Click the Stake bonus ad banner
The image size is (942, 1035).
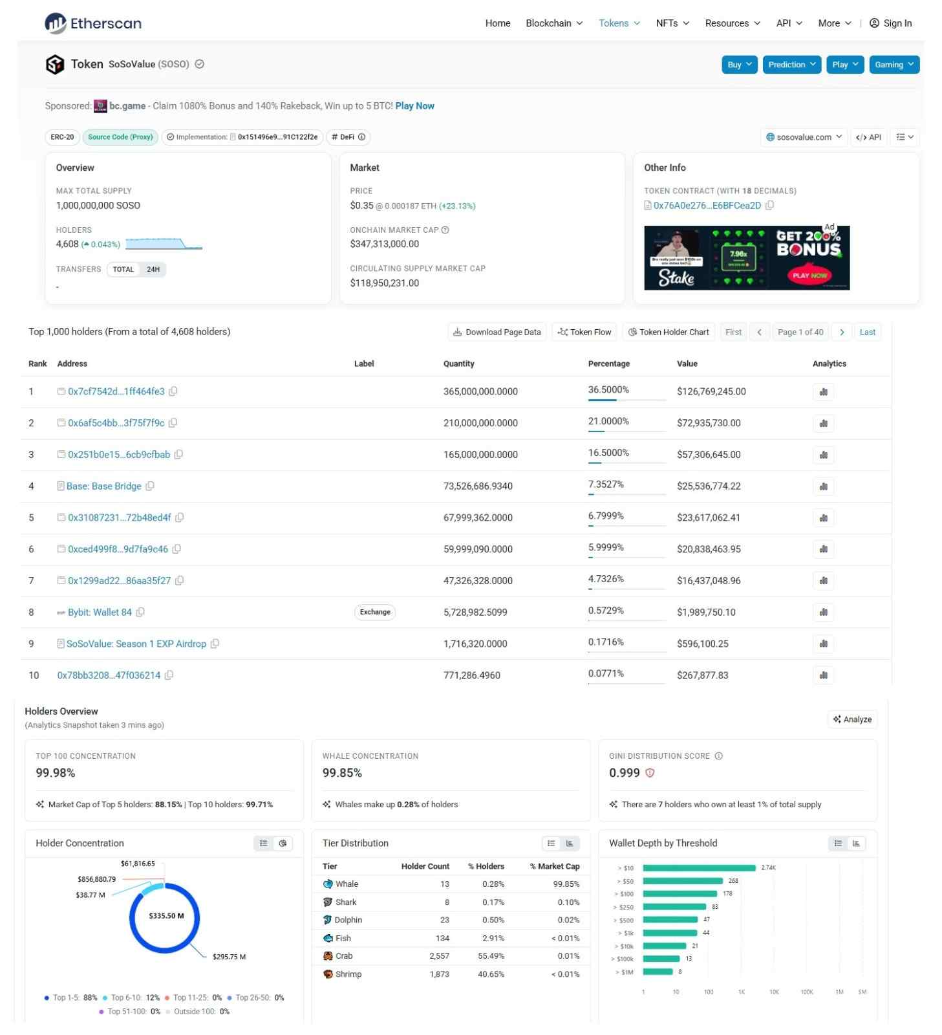pyautogui.click(x=747, y=257)
